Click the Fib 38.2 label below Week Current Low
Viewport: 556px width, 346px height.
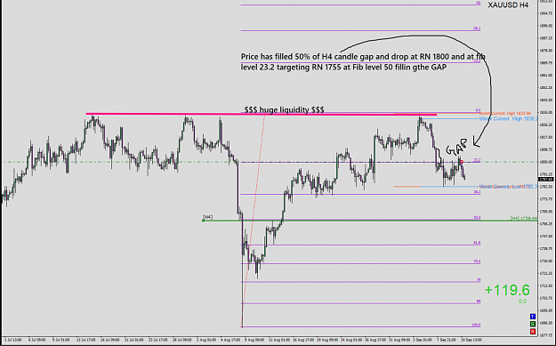tap(478, 192)
